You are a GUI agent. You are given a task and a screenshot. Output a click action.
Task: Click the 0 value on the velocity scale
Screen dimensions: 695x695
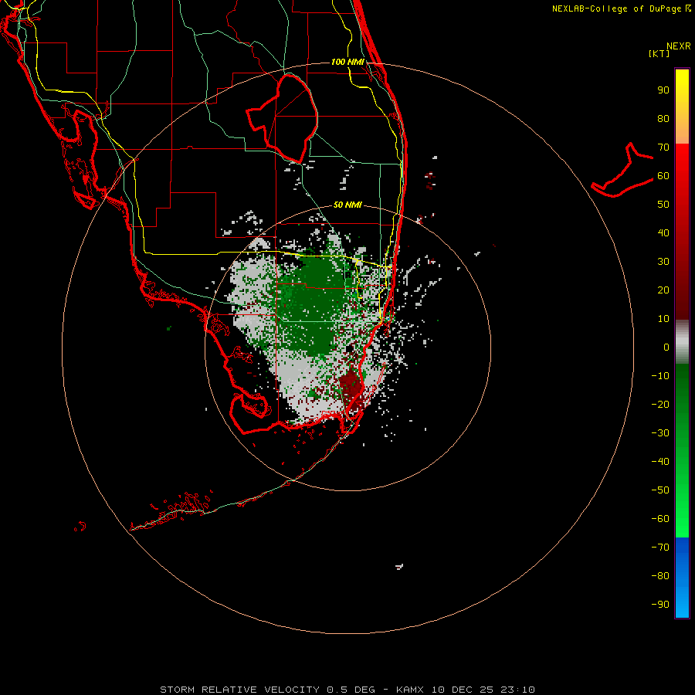[666, 347]
